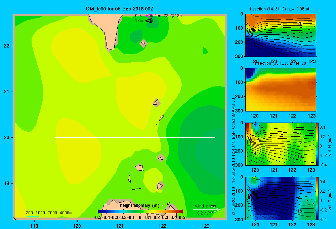Click the wind stress reference arrow
This screenshot has height=229, width=336.
pyautogui.click(x=207, y=209)
